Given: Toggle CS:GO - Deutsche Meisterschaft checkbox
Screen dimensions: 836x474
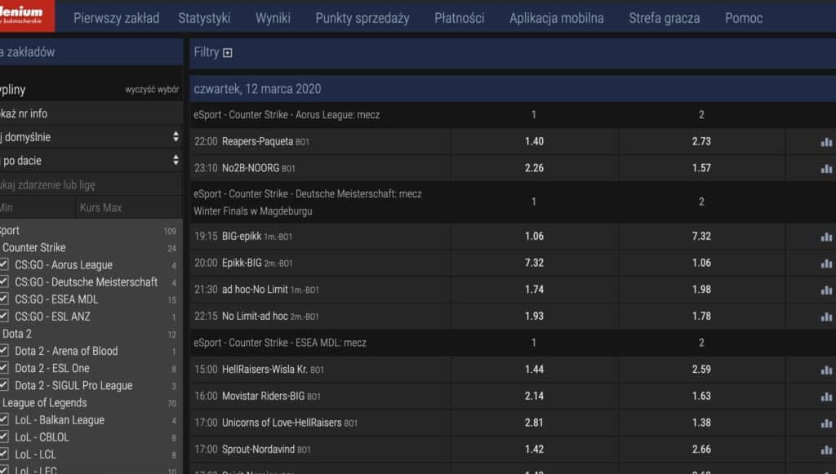Looking at the screenshot, I should [4, 281].
